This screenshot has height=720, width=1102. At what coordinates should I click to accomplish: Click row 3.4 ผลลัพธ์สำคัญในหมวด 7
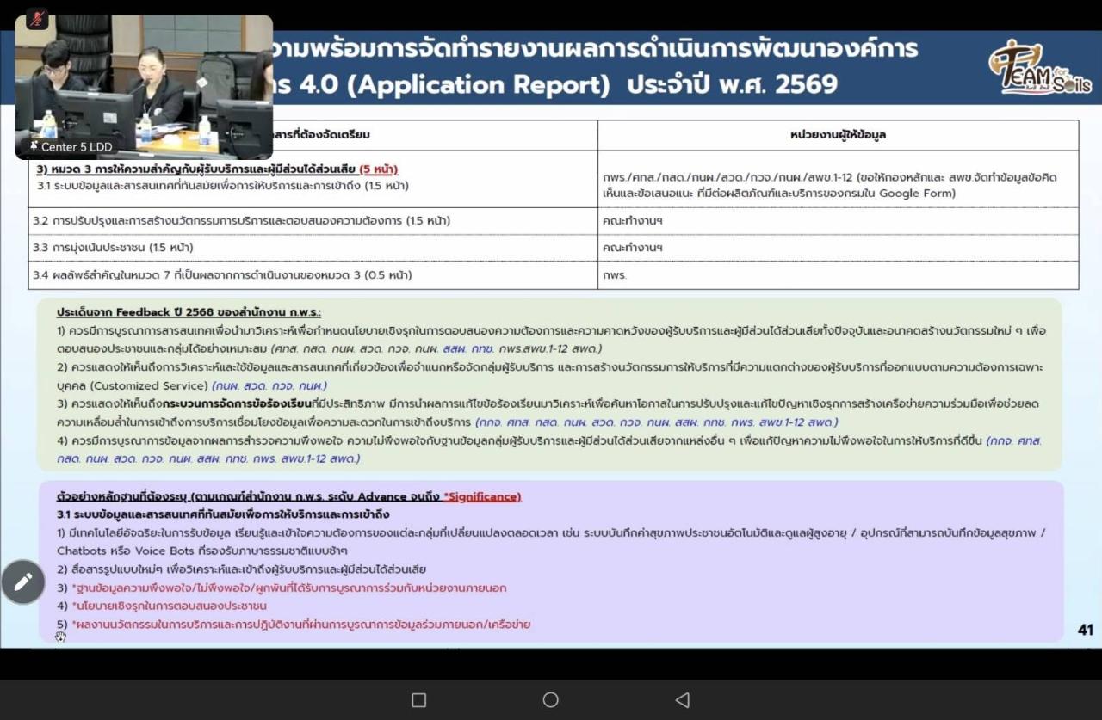point(222,275)
